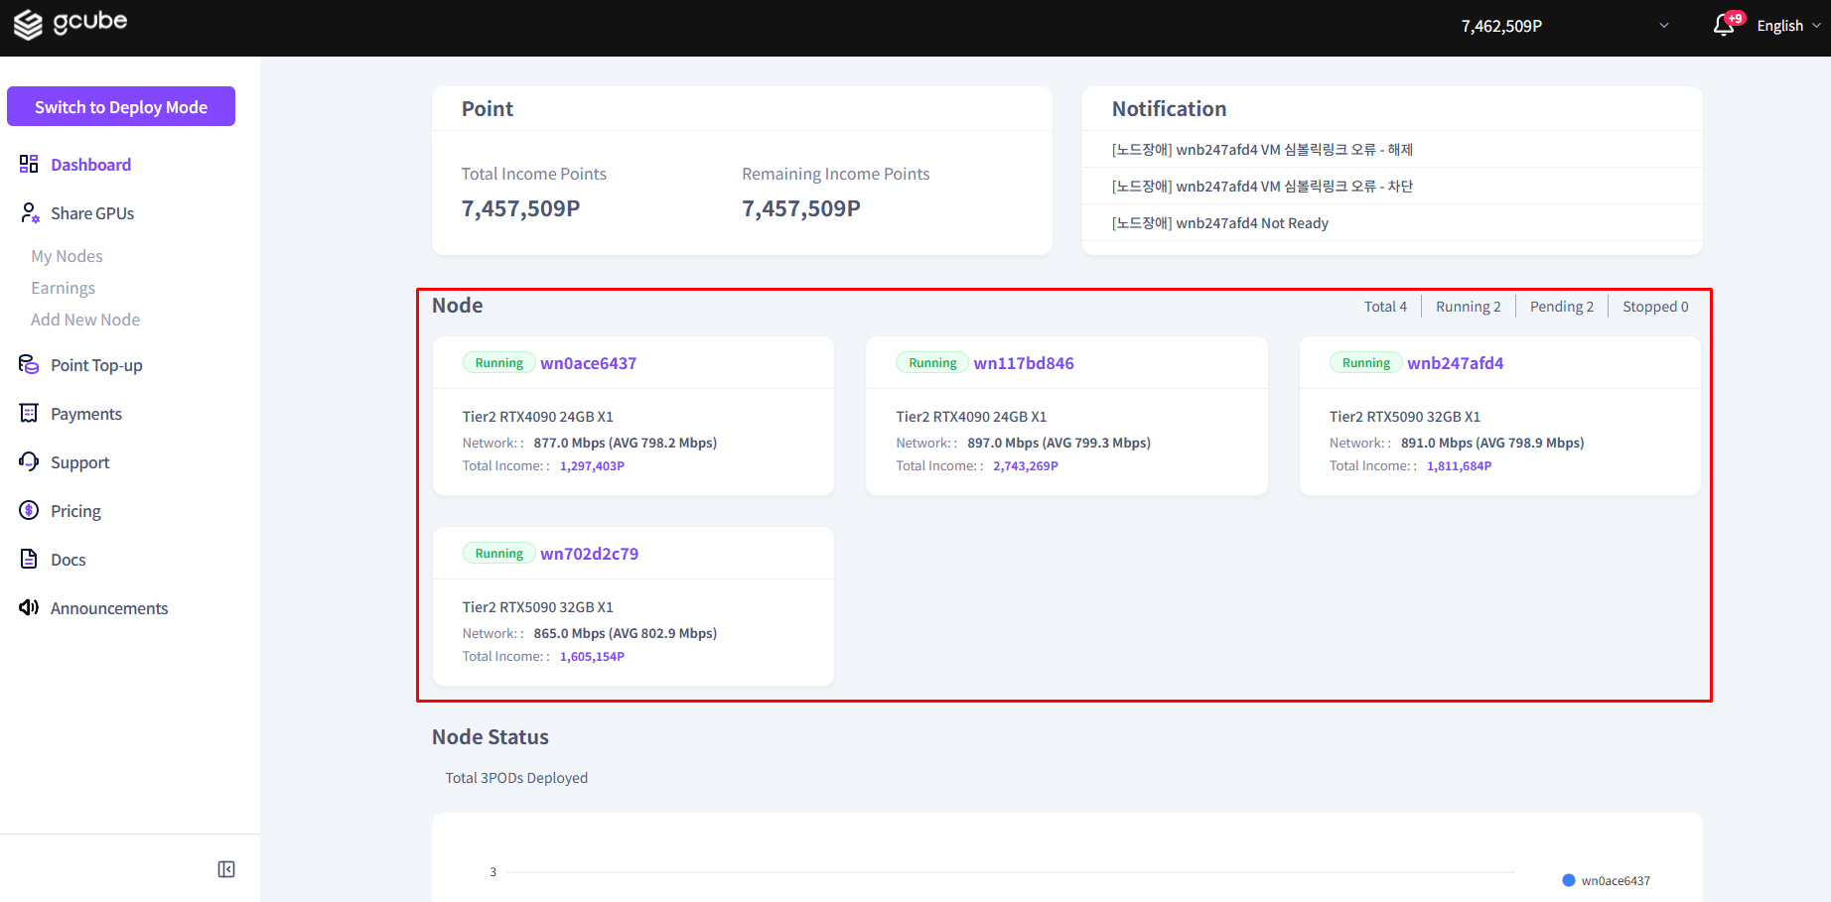Viewport: 1831px width, 902px height.
Task: Click the Pricing dollar icon
Action: click(29, 510)
